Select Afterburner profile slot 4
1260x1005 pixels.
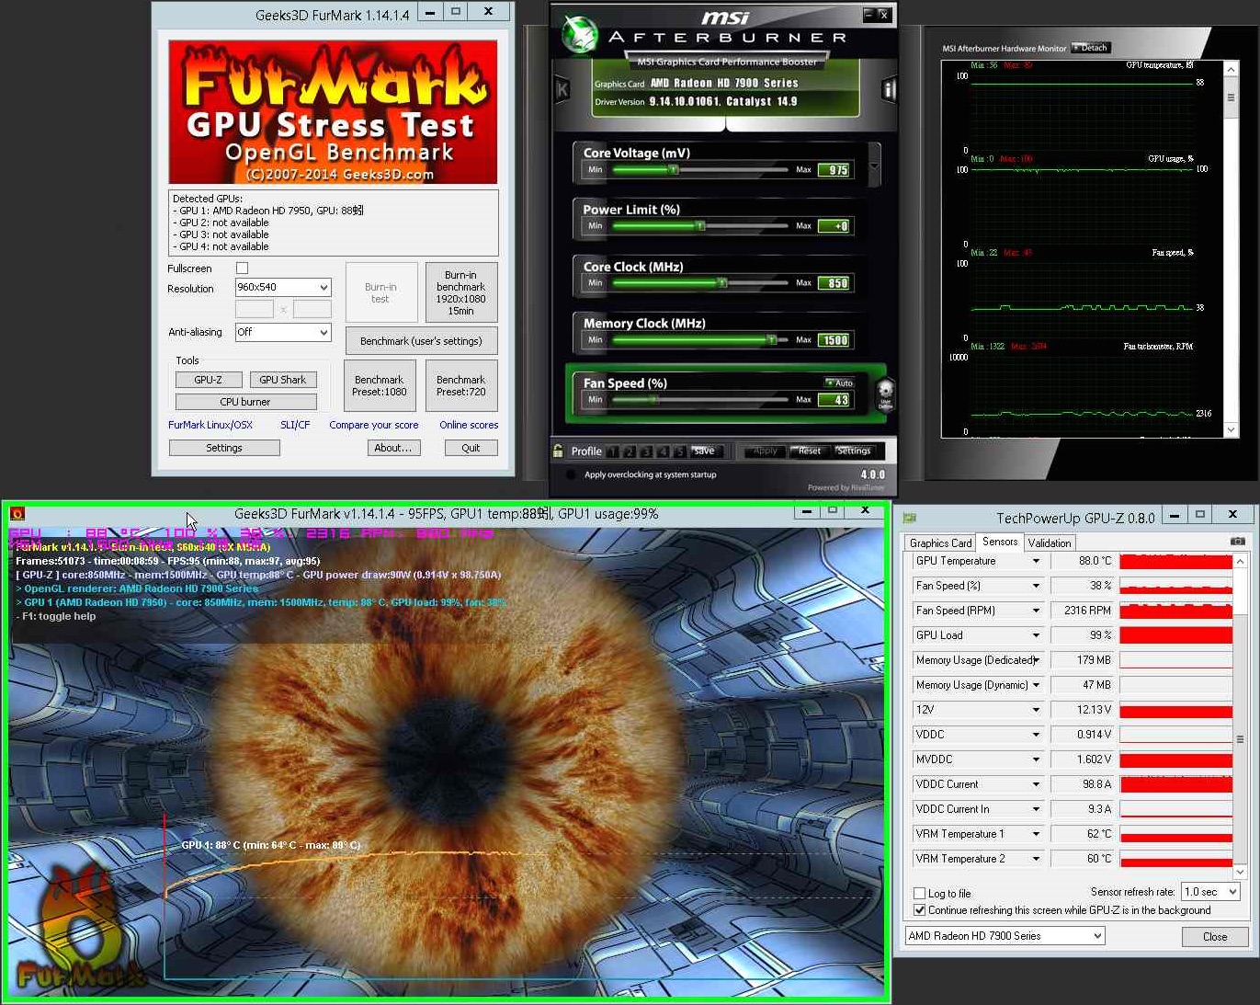(663, 451)
